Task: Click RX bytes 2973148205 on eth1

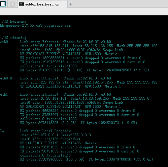Action: [x=48, y=123]
